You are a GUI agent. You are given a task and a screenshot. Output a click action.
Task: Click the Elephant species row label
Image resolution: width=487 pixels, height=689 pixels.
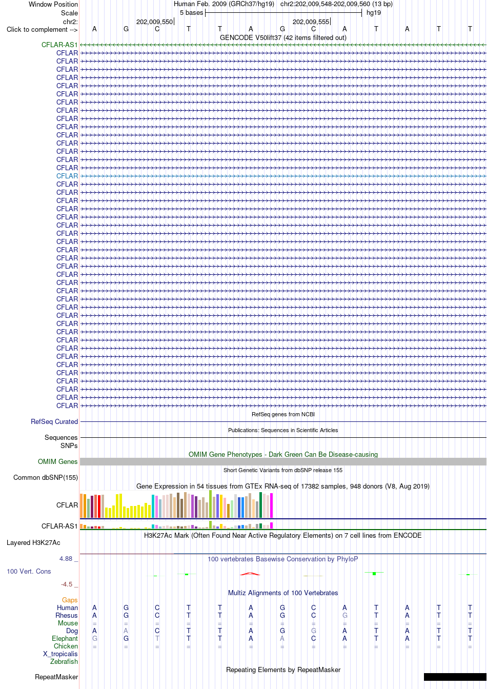(65, 638)
